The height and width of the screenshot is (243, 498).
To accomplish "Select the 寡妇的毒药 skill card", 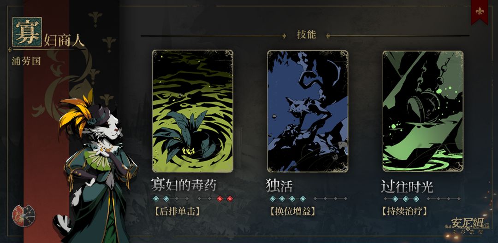I will click(x=193, y=111).
